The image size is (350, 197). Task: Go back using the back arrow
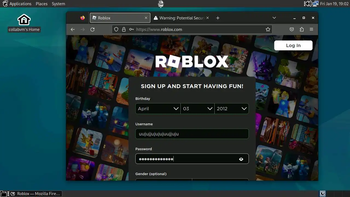pos(72,29)
